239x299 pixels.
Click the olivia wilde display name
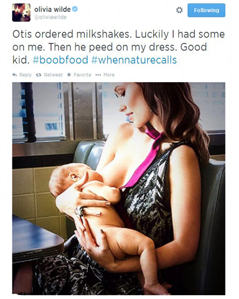(52, 9)
